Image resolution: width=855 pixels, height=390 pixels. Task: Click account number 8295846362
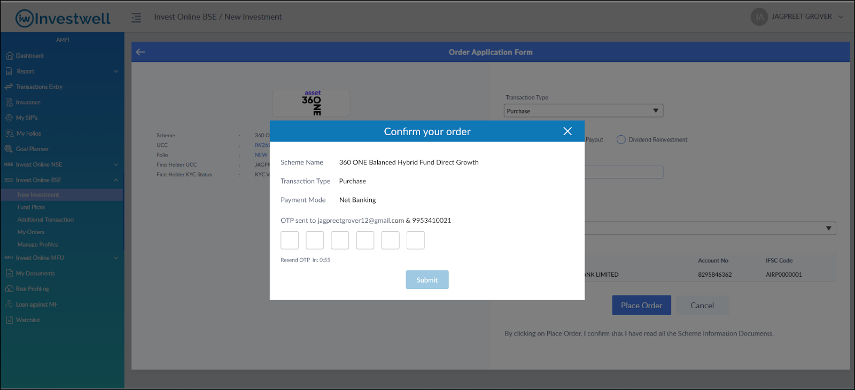click(714, 275)
